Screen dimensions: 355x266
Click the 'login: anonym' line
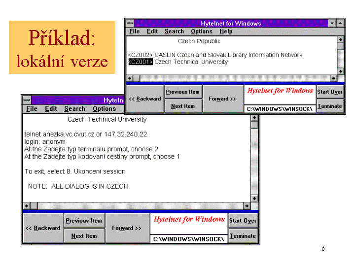coord(45,141)
